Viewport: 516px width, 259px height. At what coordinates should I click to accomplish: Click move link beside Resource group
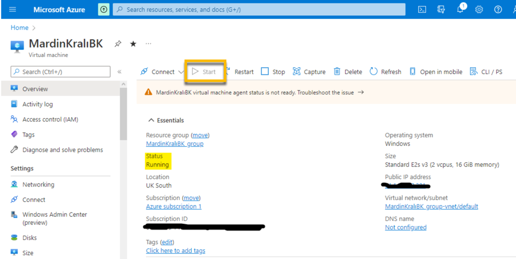[199, 135]
